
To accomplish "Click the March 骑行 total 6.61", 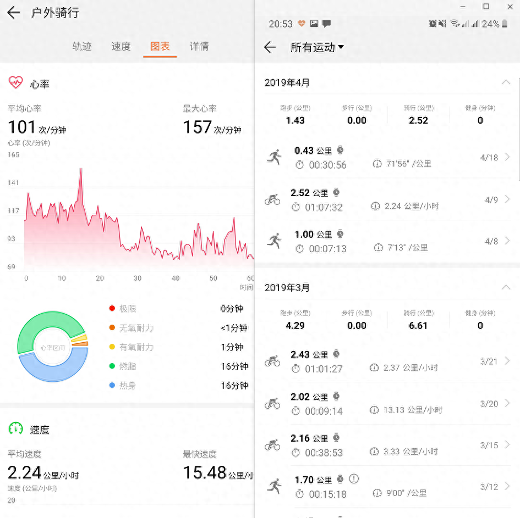I will (418, 325).
